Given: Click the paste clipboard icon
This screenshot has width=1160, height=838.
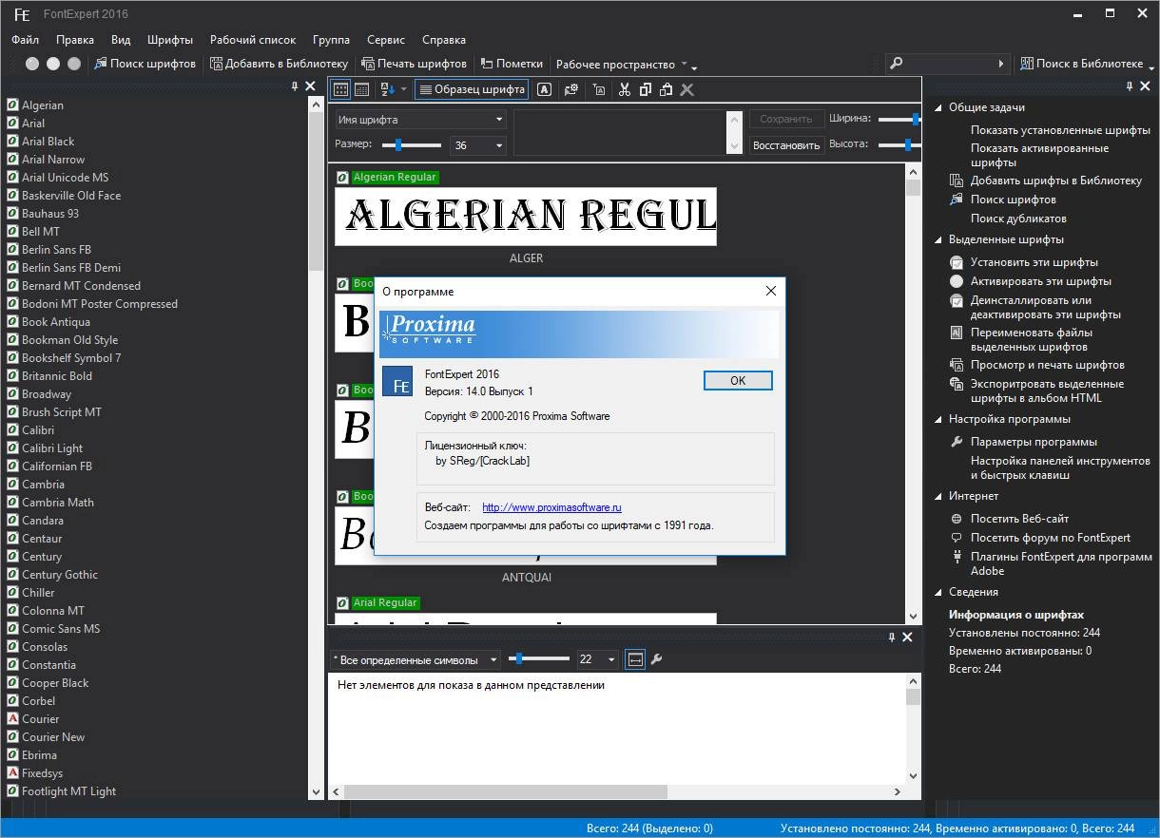Looking at the screenshot, I should pos(667,89).
